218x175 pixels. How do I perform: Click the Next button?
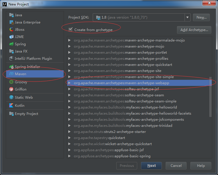tap(151, 165)
